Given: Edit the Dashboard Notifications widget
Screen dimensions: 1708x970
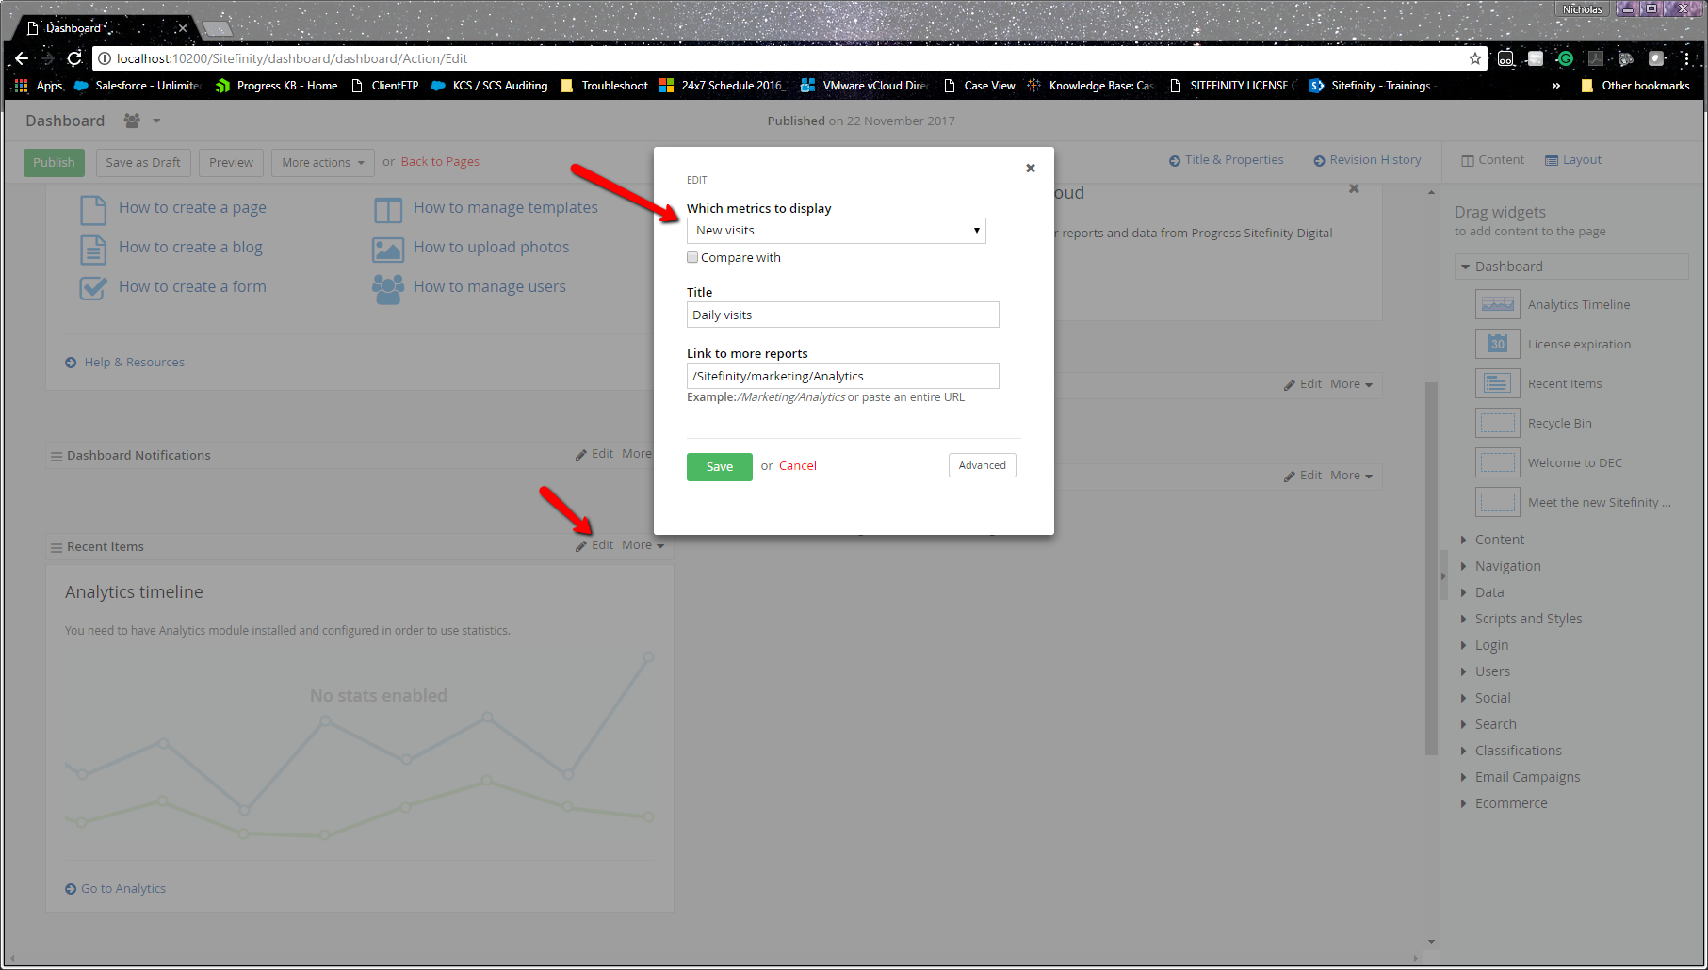Looking at the screenshot, I should 594,454.
